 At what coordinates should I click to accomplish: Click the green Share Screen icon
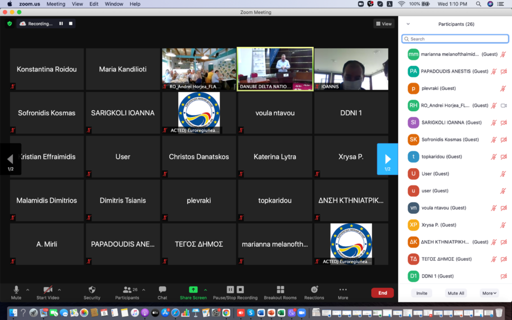[x=193, y=289]
